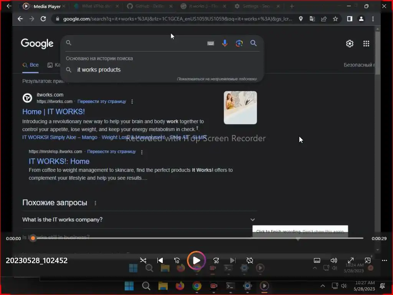The image size is (393, 295).
Task: Open 'Home | IT WORKS!' search result
Action: [x=53, y=112]
